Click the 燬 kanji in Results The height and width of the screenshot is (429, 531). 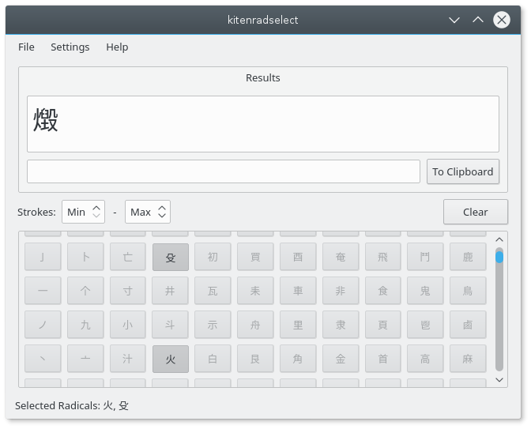coord(46,120)
